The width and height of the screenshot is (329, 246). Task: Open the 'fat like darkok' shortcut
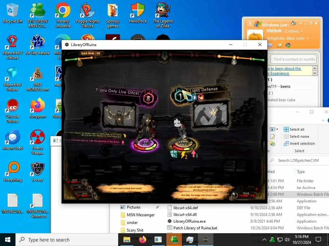37,45
